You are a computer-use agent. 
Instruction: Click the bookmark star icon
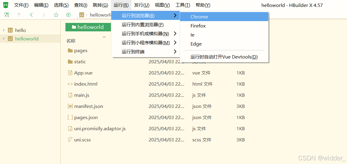[x=56, y=15]
